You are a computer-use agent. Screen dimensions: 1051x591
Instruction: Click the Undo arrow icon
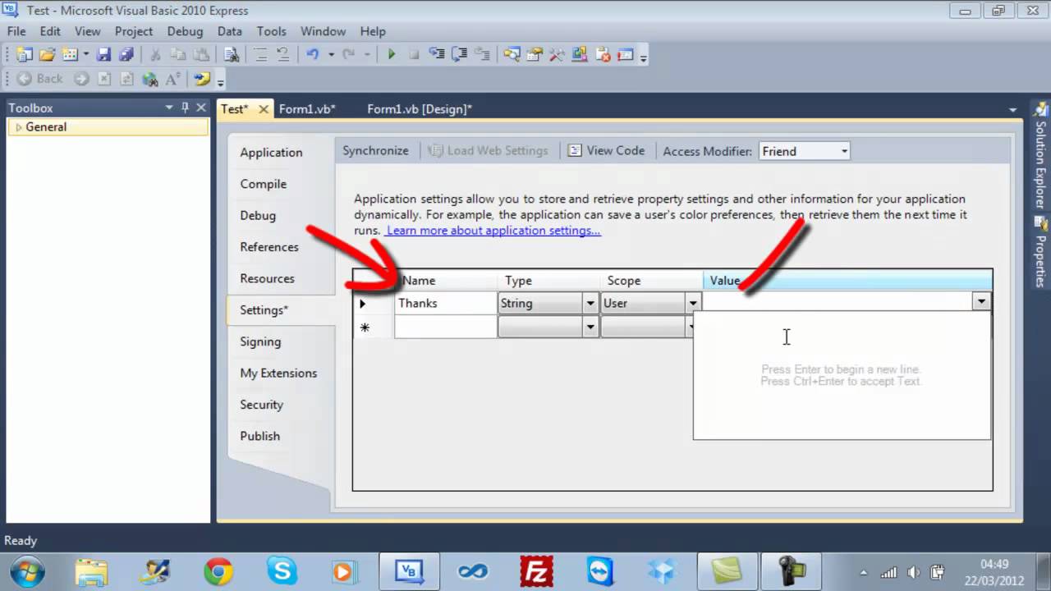coord(313,55)
